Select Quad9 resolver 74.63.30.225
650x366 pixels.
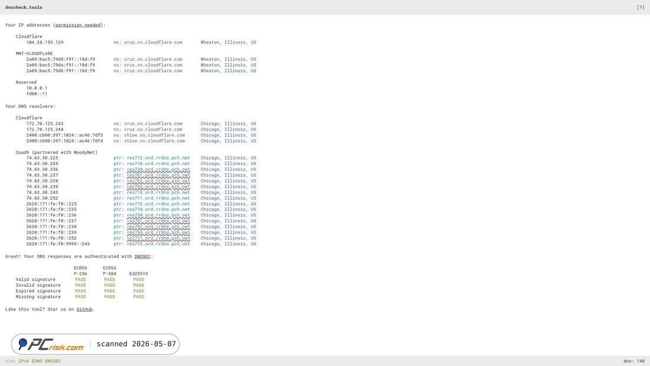[x=43, y=158]
